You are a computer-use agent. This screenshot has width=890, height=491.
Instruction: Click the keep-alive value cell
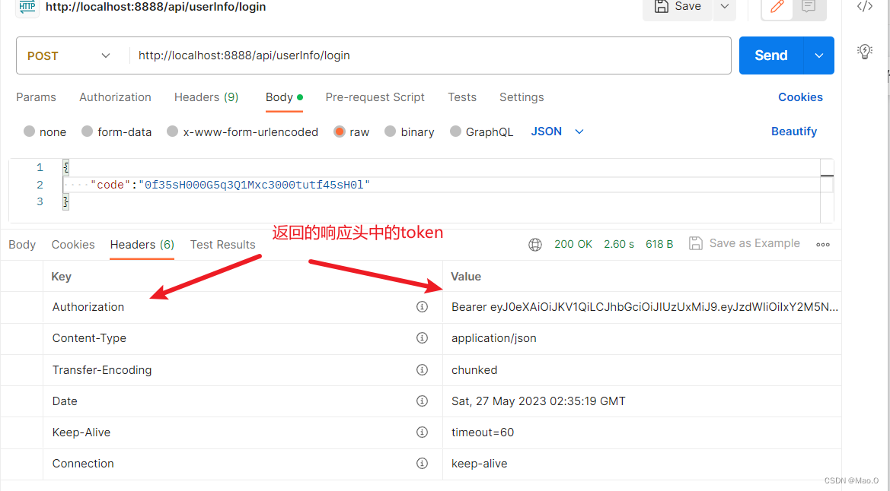(x=641, y=464)
